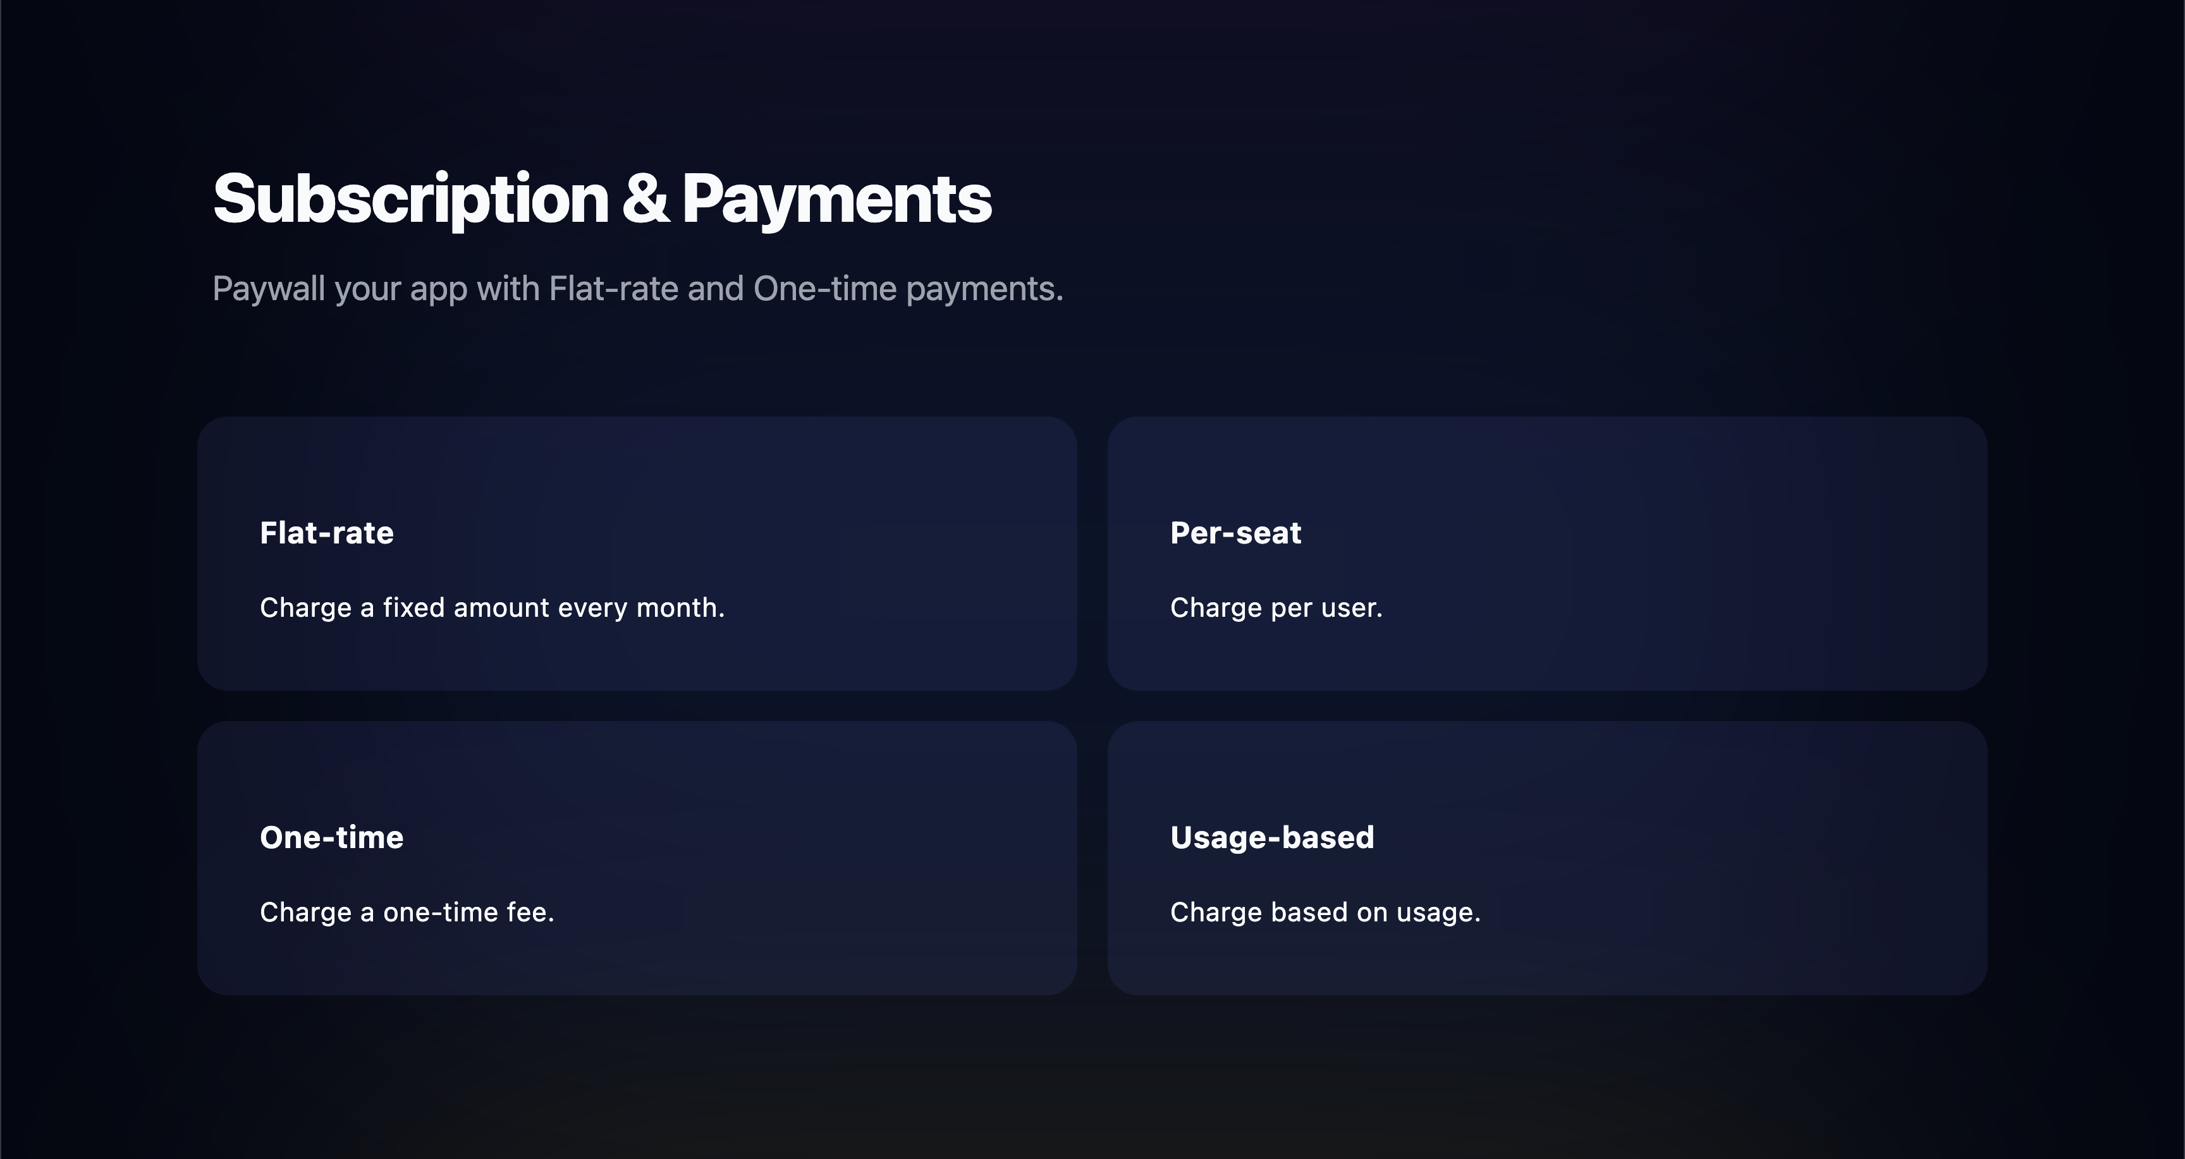Select the Flat-rate pricing card
2185x1159 pixels.
(637, 553)
